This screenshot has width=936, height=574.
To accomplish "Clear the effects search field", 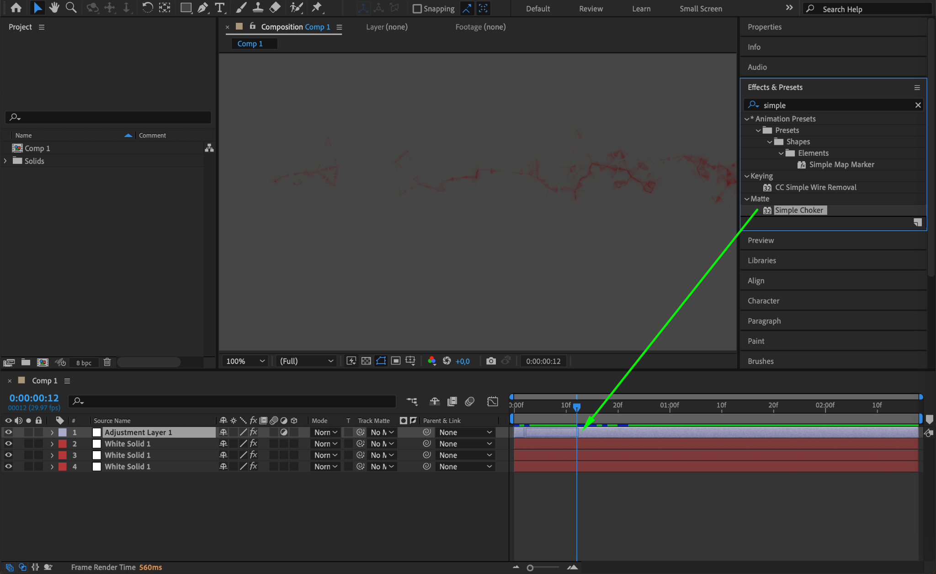I will [x=918, y=105].
